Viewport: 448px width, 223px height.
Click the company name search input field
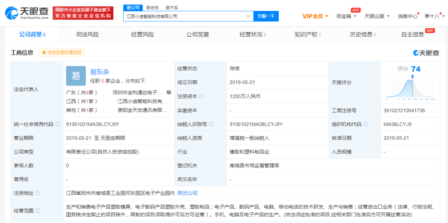tap(184, 16)
